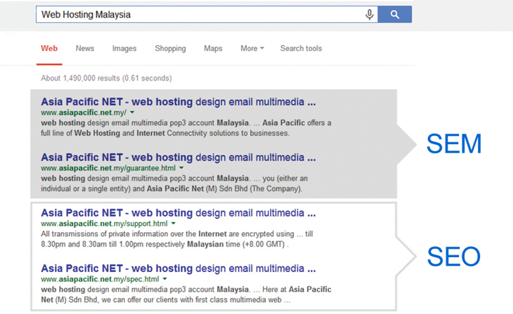Expand the More dropdown menu
The width and height of the screenshot is (513, 314).
pos(252,48)
